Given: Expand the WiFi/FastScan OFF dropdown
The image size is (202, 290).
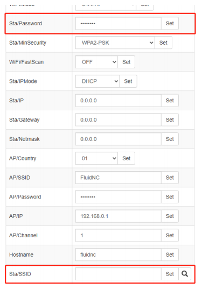Looking at the screenshot, I should 96,62.
